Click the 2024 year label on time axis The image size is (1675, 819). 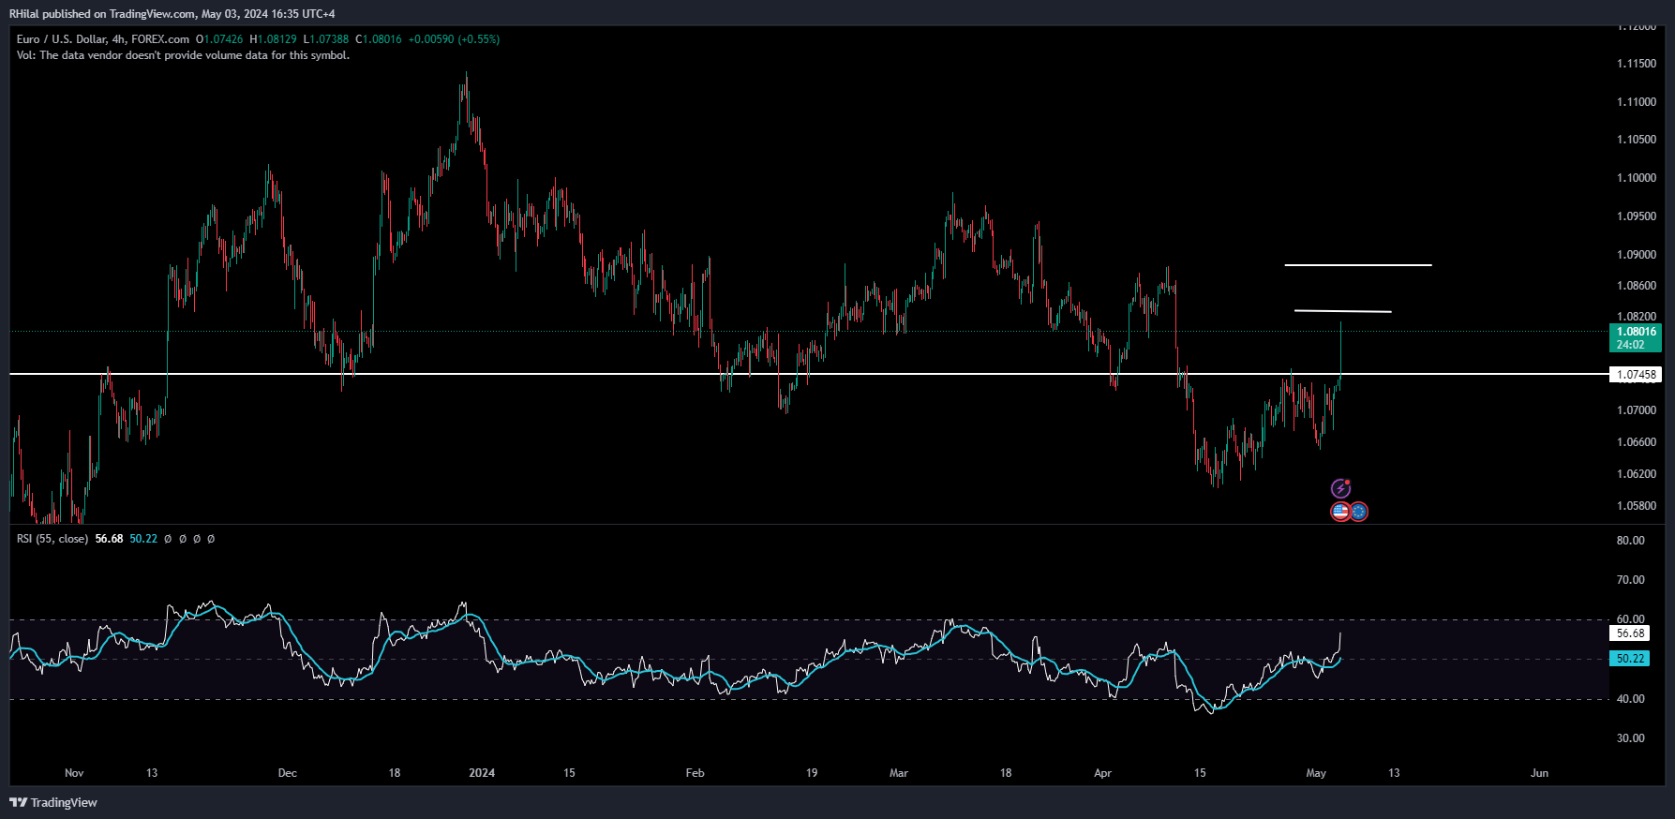click(x=482, y=773)
